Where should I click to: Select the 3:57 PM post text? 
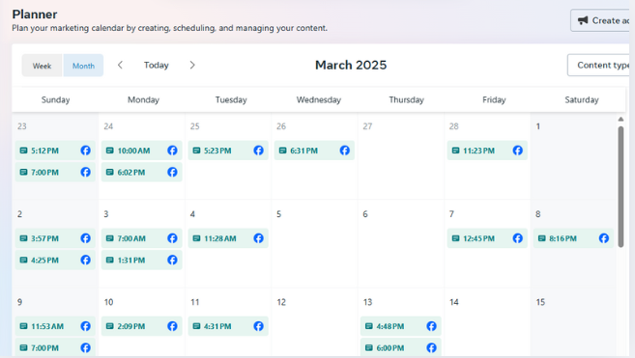[x=45, y=238]
